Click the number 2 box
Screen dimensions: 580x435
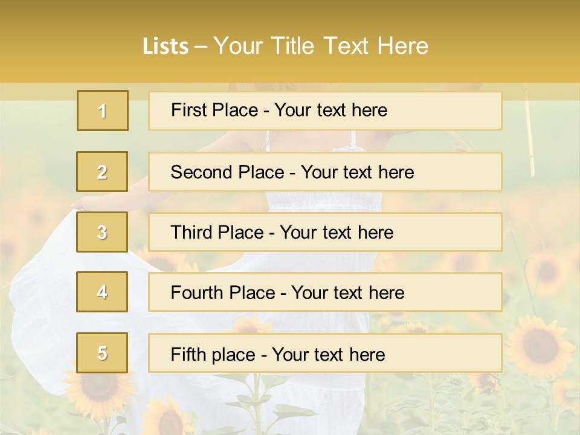102,172
